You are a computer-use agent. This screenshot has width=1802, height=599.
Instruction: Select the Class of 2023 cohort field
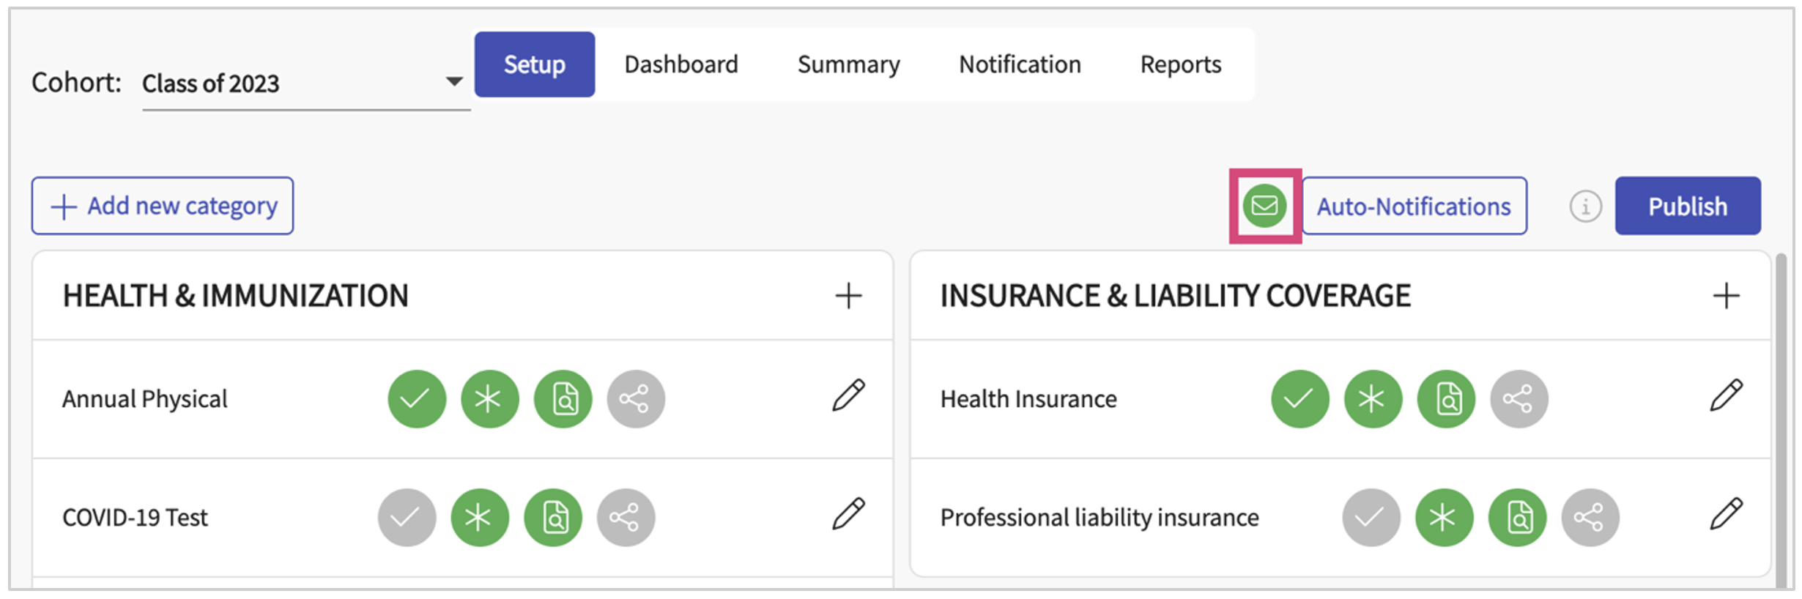(306, 83)
